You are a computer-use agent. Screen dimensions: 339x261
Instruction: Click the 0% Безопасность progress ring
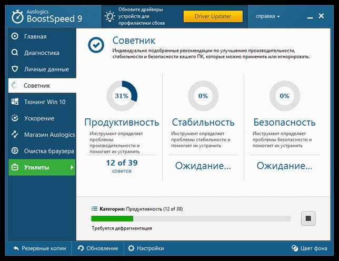pos(284,96)
